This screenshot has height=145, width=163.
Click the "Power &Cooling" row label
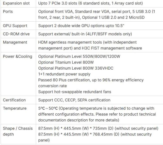click(x=18, y=56)
